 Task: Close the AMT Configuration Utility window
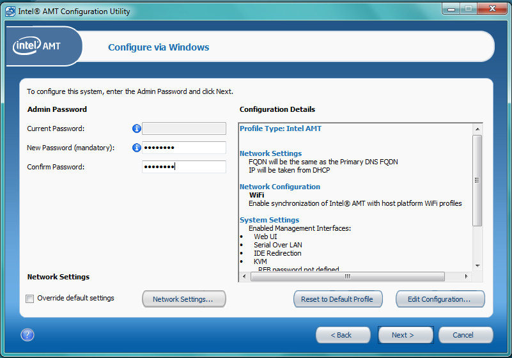pyautogui.click(x=492, y=9)
